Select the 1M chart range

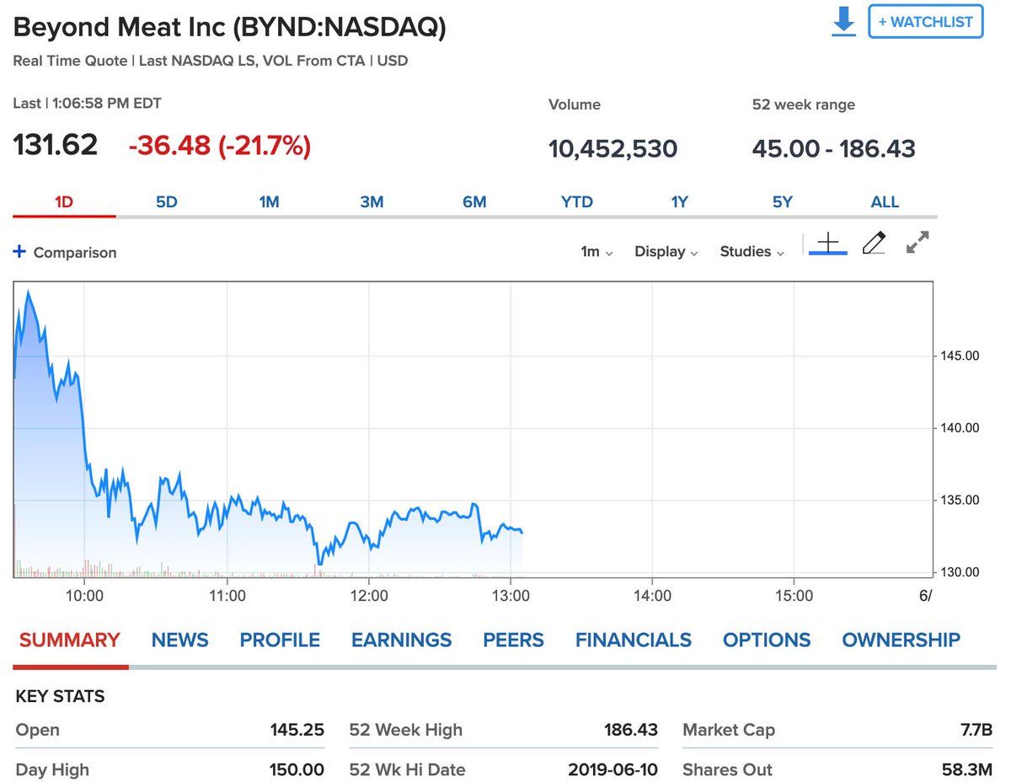269,202
